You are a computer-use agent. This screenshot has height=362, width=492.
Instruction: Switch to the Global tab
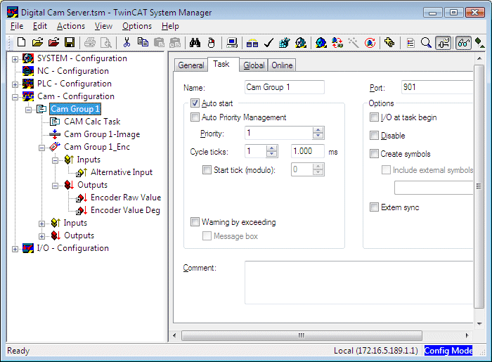pyautogui.click(x=254, y=65)
